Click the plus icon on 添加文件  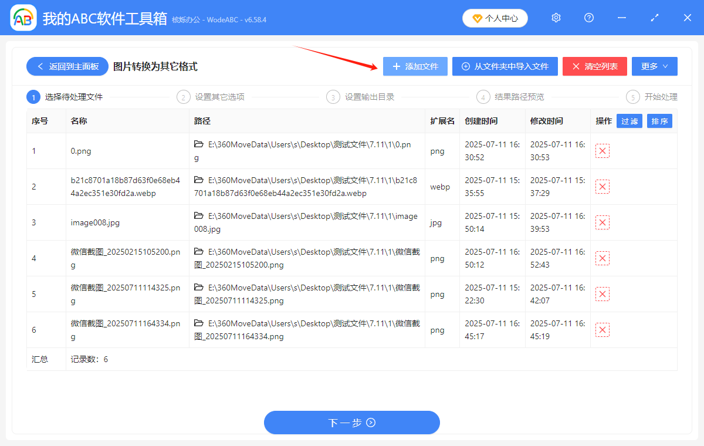coord(397,66)
